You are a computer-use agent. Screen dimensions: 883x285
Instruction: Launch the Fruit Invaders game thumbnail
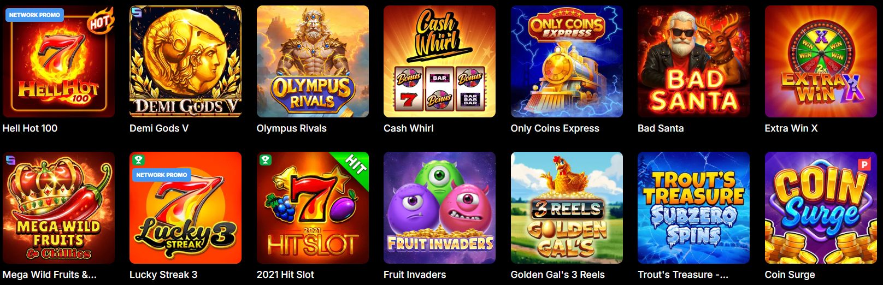click(439, 208)
